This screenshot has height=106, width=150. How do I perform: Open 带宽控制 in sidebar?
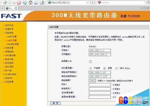(9, 51)
